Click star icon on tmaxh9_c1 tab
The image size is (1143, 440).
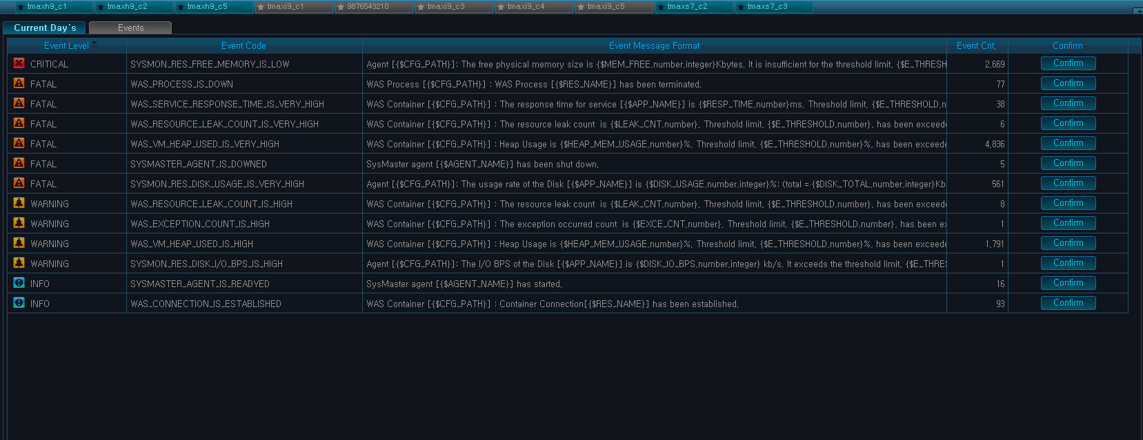[x=21, y=7]
